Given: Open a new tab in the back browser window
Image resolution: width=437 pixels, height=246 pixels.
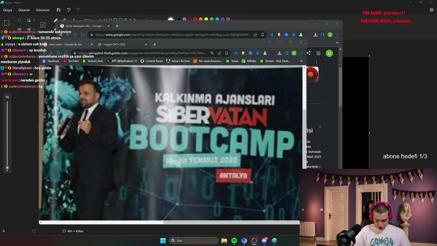Looking at the screenshot, I should tap(117, 26).
